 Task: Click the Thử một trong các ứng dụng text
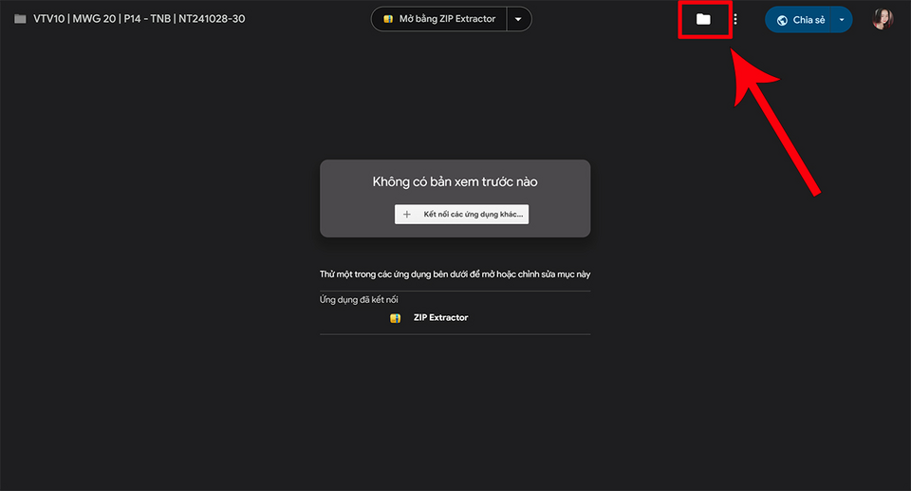455,274
